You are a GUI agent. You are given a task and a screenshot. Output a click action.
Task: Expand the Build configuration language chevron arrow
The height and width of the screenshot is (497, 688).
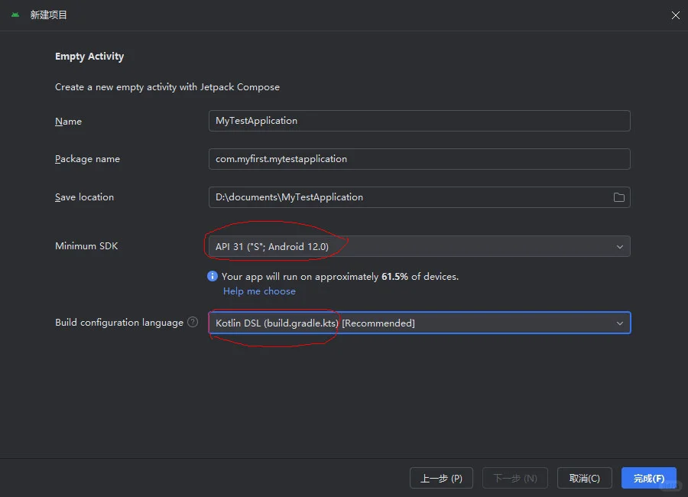point(620,323)
